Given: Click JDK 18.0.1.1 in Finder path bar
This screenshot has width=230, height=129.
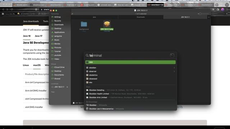Looking at the screenshot, I should click(78, 103).
